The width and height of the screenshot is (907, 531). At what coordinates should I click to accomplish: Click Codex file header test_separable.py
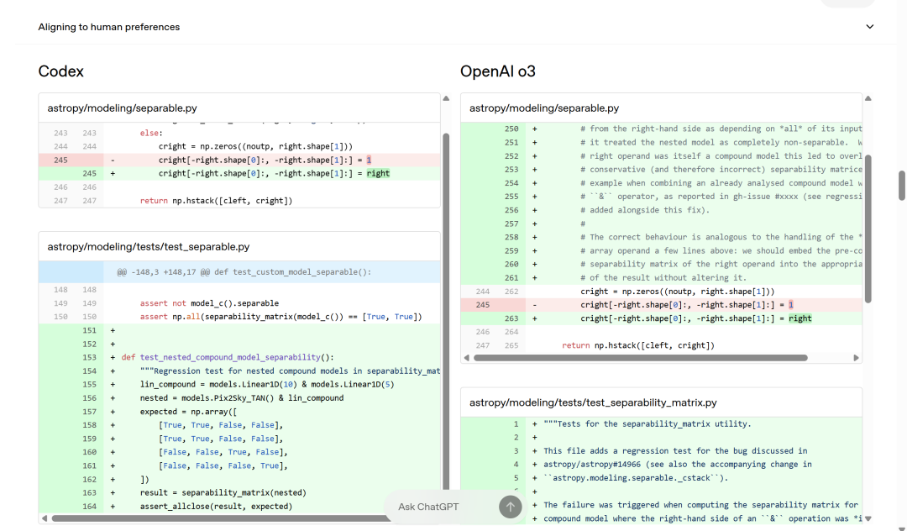pyautogui.click(x=149, y=247)
